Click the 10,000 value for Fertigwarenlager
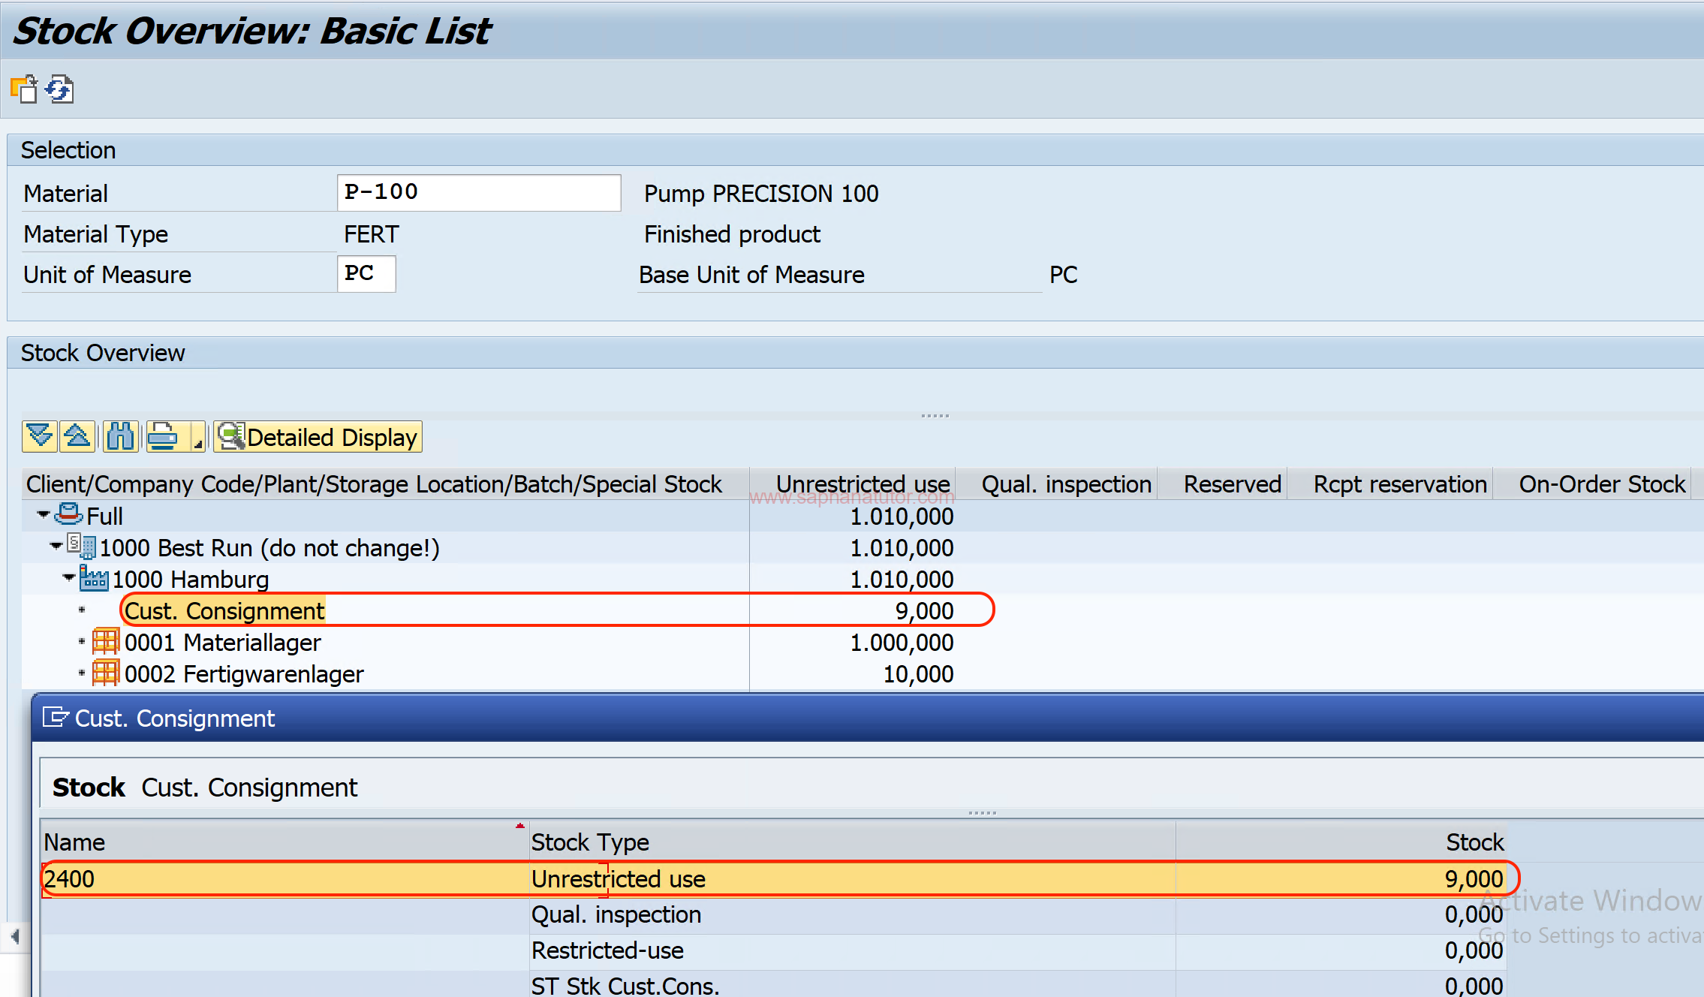Image resolution: width=1704 pixels, height=997 pixels. pos(918,674)
